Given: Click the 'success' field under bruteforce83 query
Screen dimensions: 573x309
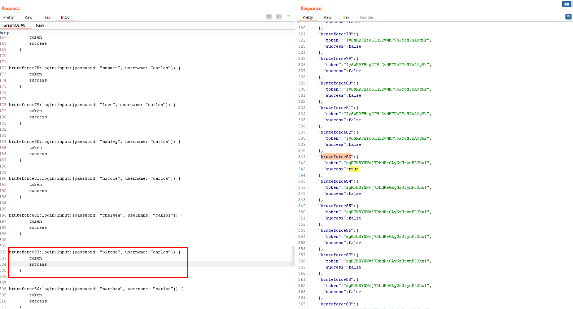Looking at the screenshot, I should pos(38,264).
